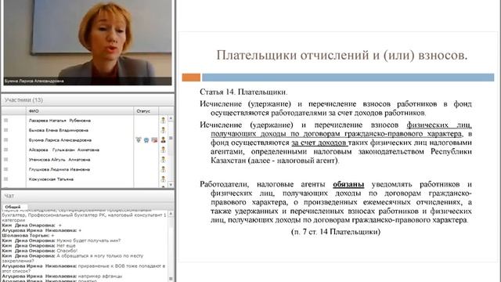Click chat message 'например афганцы'

100,276
